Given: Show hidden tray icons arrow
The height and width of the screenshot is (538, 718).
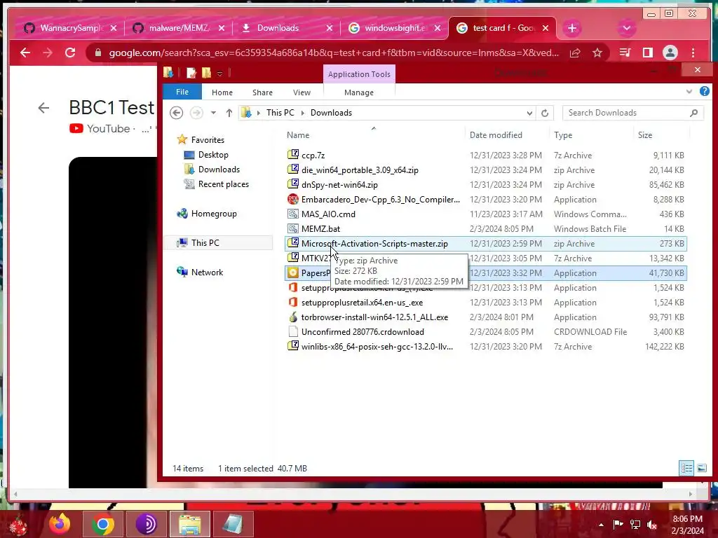Looking at the screenshot, I should (x=601, y=525).
